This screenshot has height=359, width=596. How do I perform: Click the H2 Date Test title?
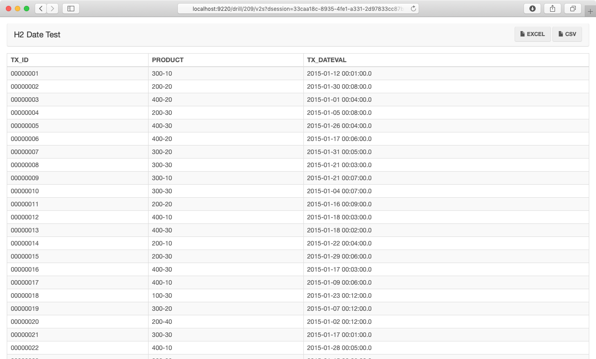coord(37,35)
